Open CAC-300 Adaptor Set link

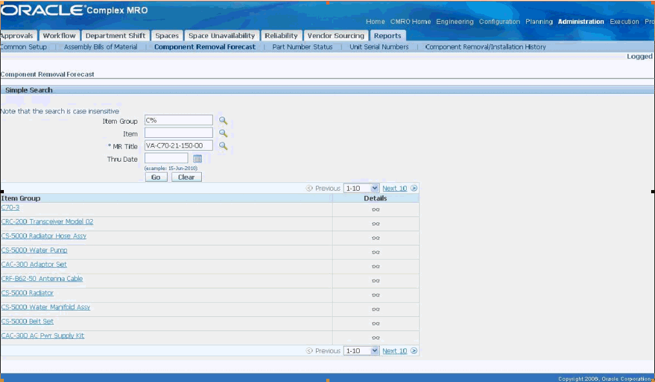(x=34, y=264)
